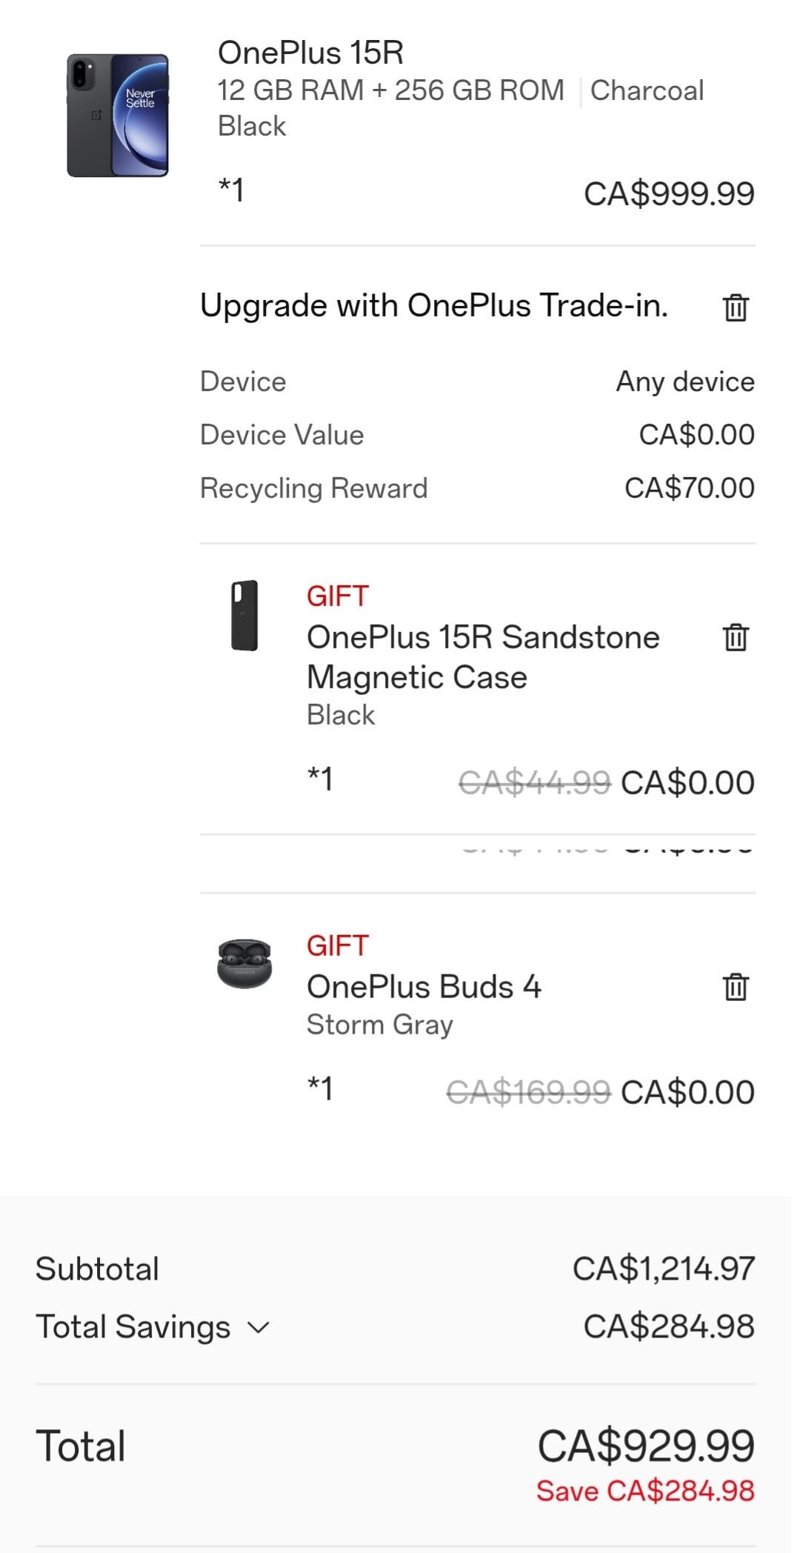
Task: Click the Total Savings label
Action: click(x=133, y=1327)
